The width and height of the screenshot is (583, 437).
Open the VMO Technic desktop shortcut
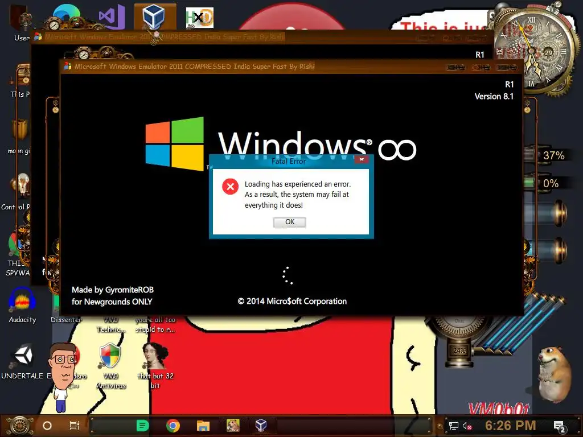111,324
